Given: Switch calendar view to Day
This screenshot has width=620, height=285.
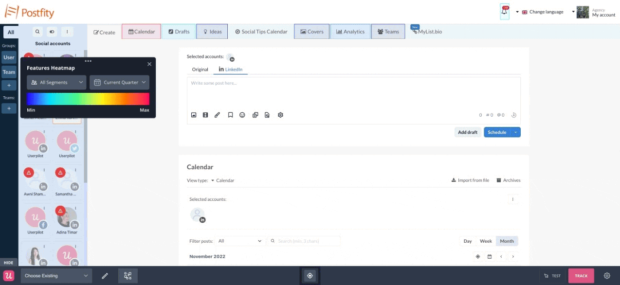Looking at the screenshot, I should tap(467, 241).
